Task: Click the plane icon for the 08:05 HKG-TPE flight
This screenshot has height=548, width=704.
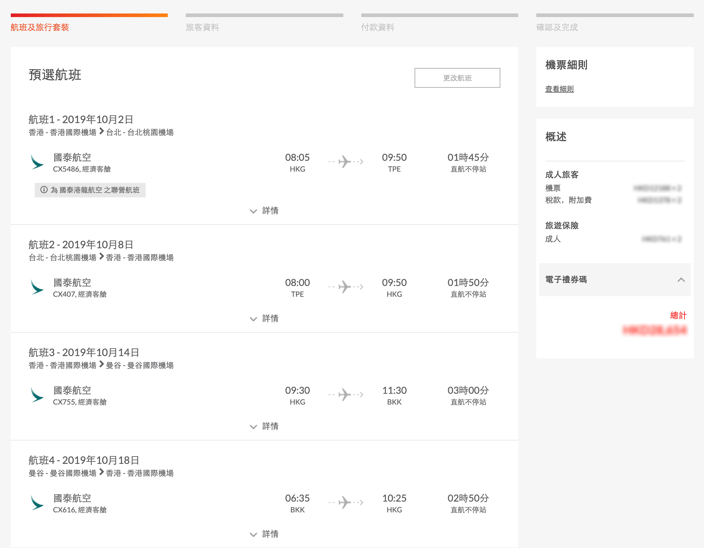Action: [345, 162]
